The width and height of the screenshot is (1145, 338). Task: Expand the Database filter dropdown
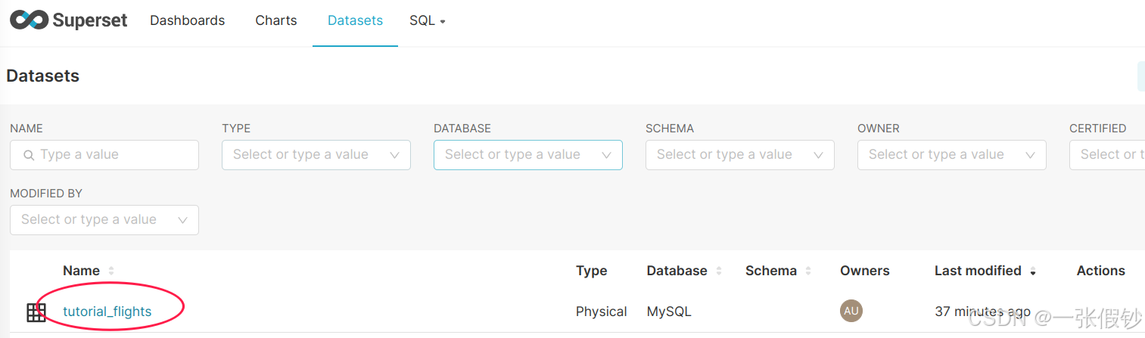(528, 154)
